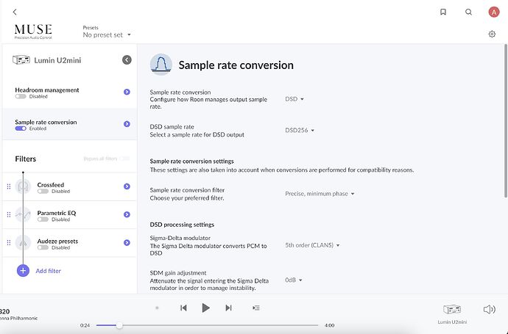Open Parametric EQ settings arrow
508x334 pixels.
pyautogui.click(x=127, y=214)
